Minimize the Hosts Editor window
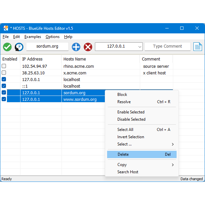The image size is (205, 205). point(167,28)
